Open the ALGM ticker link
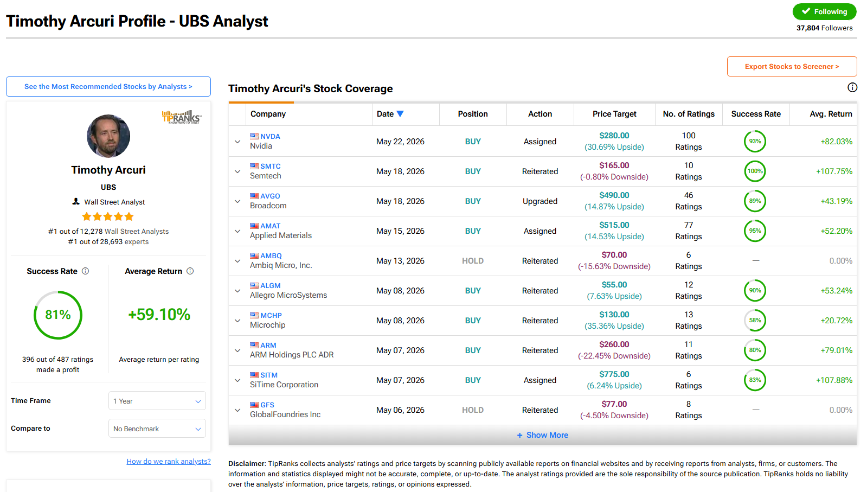This screenshot has width=867, height=492. coord(271,286)
